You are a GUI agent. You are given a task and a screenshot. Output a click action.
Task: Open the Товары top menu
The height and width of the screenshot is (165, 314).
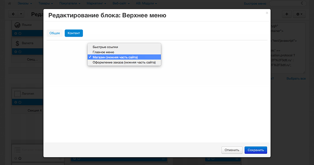point(46,3)
